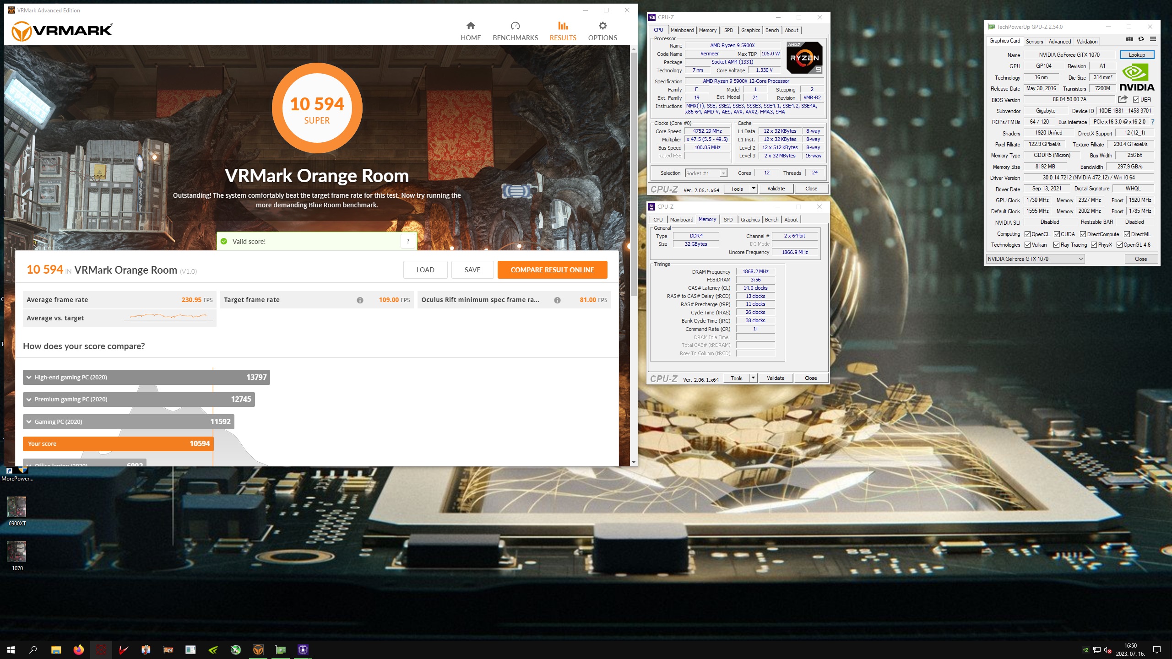Click the question mark on Valid score bar
1172x659 pixels.
coord(408,241)
